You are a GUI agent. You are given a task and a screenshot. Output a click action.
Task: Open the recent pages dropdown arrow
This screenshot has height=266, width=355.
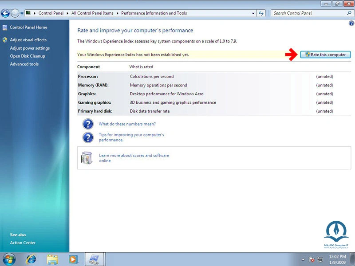pyautogui.click(x=22, y=13)
